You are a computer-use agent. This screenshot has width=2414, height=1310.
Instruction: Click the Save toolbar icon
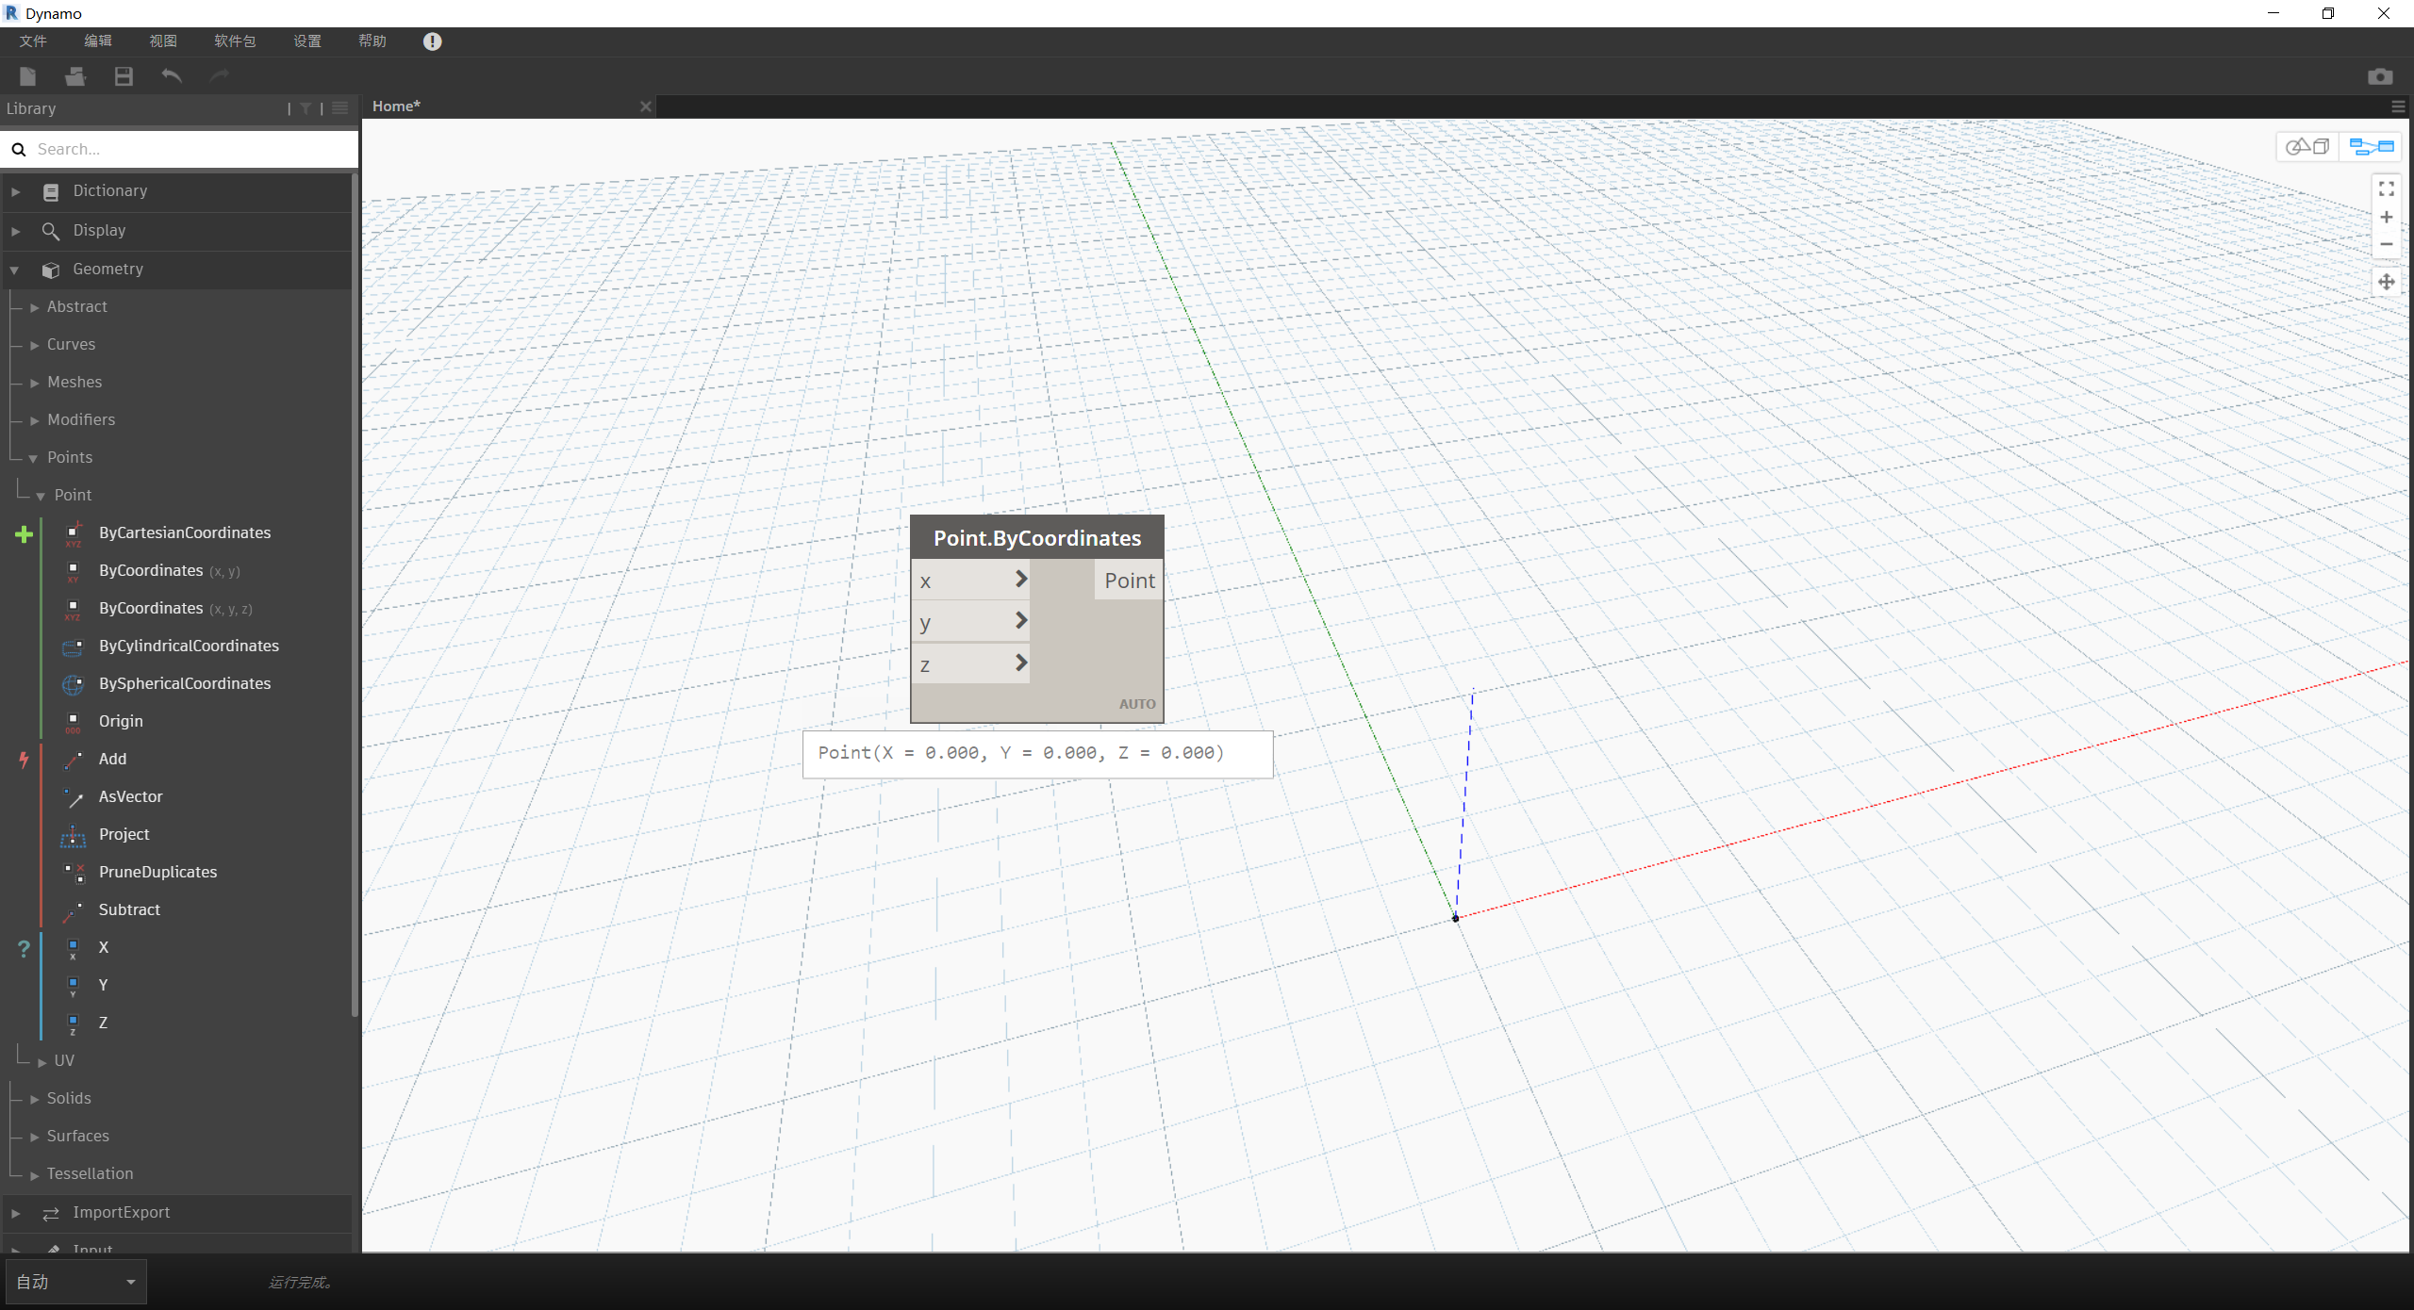point(124,76)
